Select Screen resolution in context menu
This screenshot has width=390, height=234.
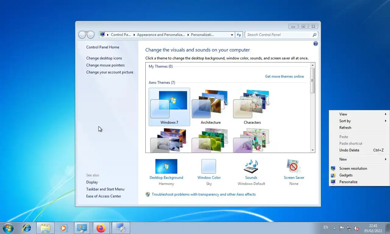pyautogui.click(x=359, y=168)
